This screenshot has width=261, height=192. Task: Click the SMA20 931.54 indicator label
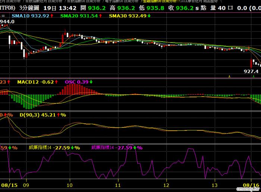[x=79, y=16]
